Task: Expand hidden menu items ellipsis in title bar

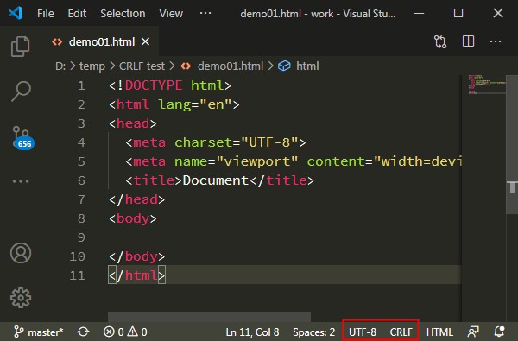Action: [205, 13]
